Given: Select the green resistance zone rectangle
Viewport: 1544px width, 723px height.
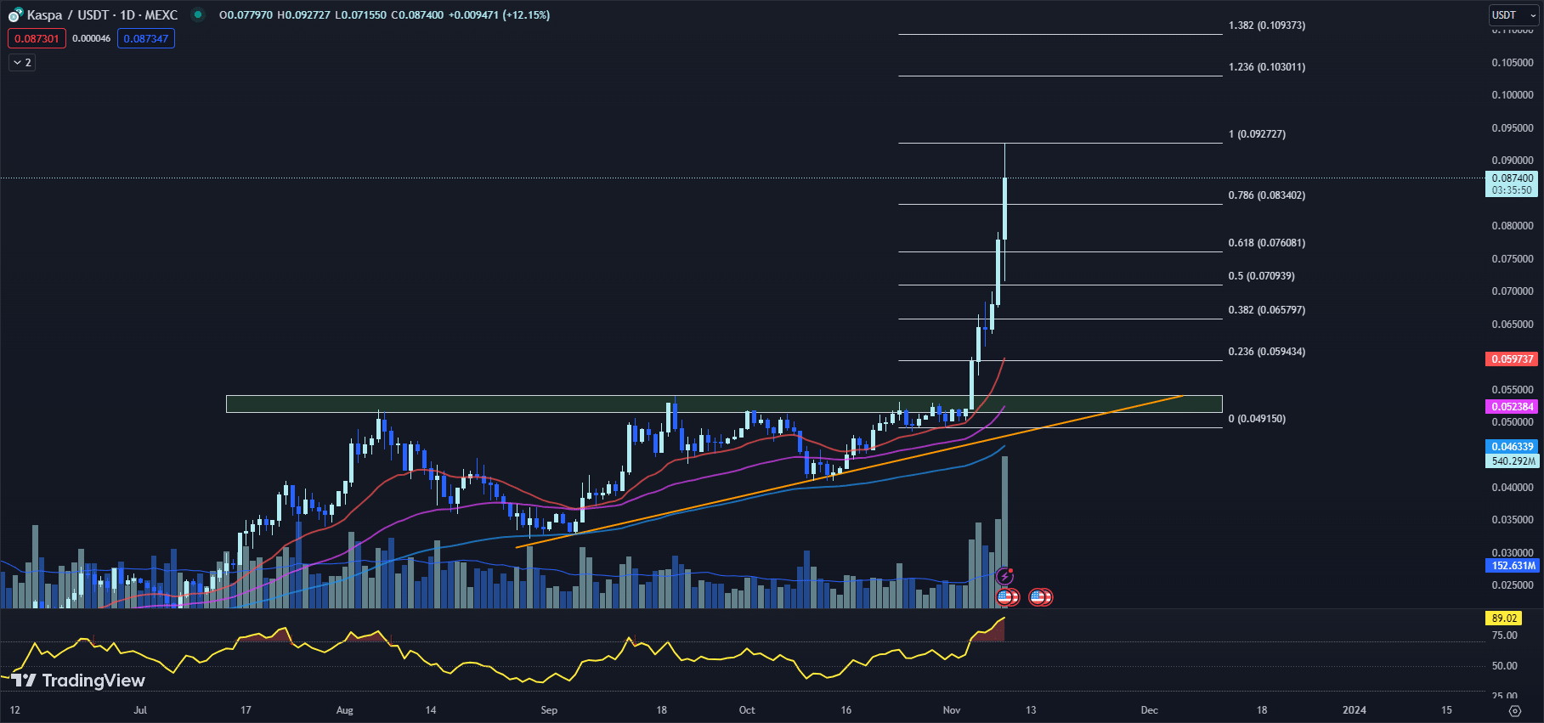Looking at the screenshot, I should click(x=595, y=404).
